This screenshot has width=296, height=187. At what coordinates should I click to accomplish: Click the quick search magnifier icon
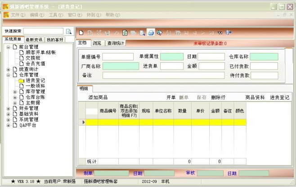click(69, 31)
